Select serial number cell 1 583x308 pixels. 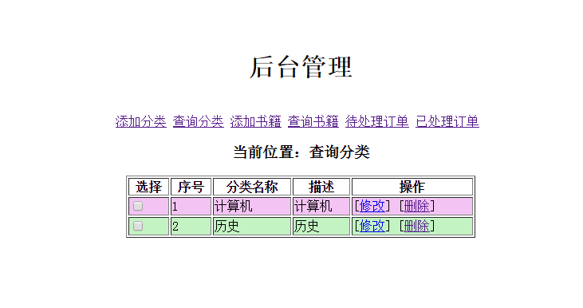pos(191,207)
